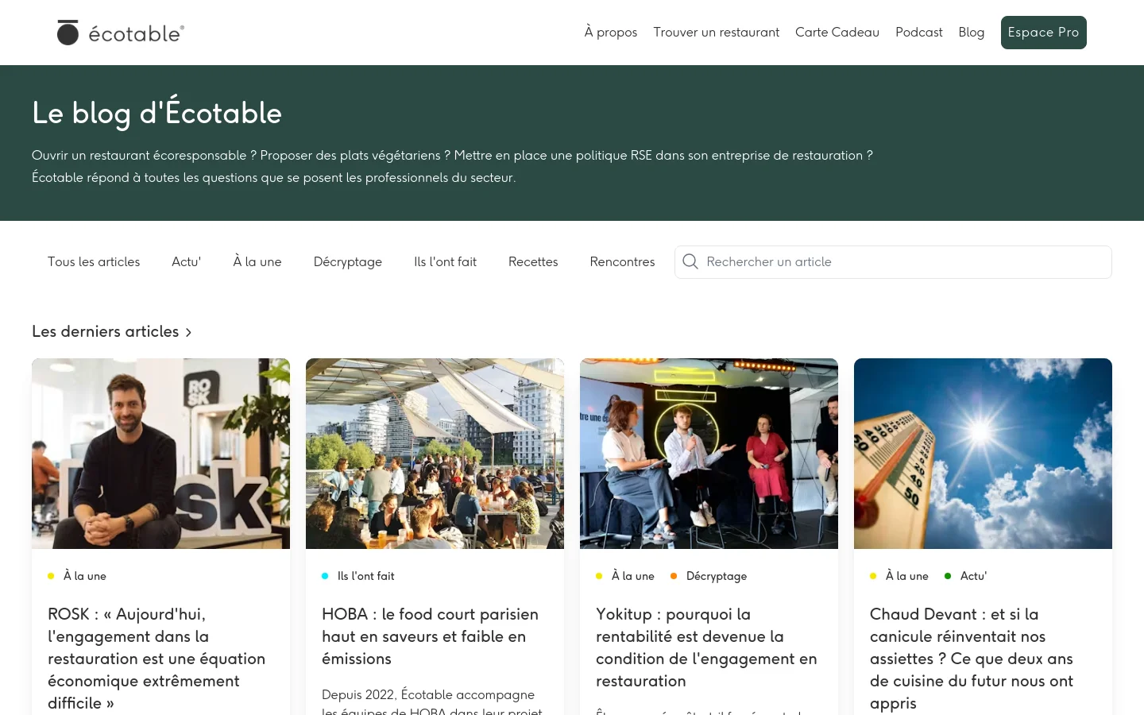Screen dimensions: 1144x715
Task: Select the À la une filter tab
Action: 257,261
